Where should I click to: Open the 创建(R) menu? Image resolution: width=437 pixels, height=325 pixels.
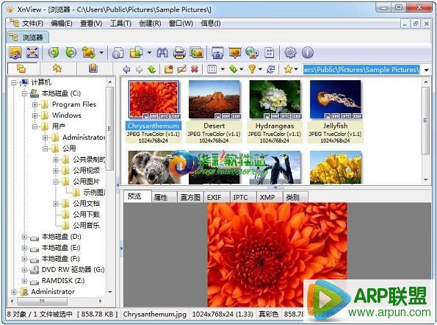151,24
